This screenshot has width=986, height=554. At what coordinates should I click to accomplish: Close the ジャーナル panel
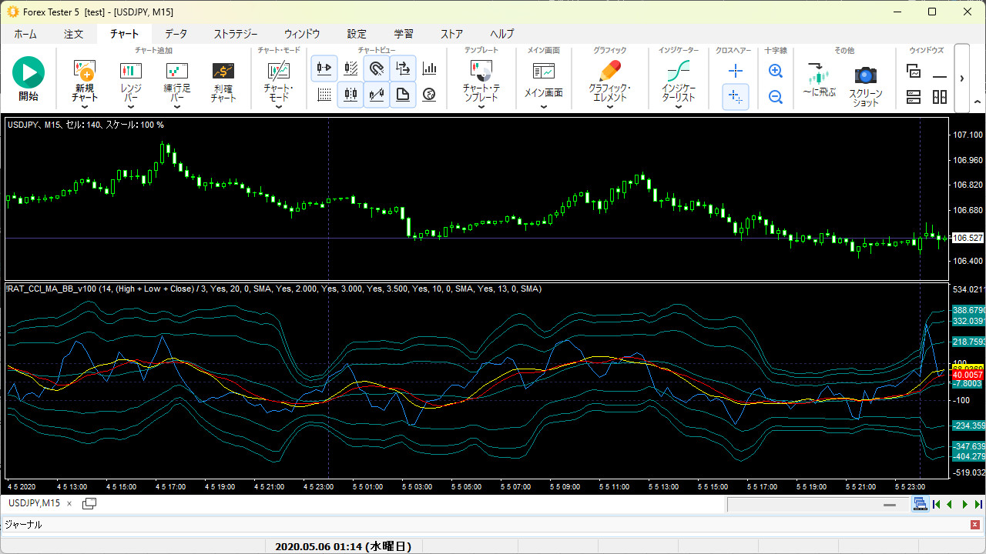point(974,525)
